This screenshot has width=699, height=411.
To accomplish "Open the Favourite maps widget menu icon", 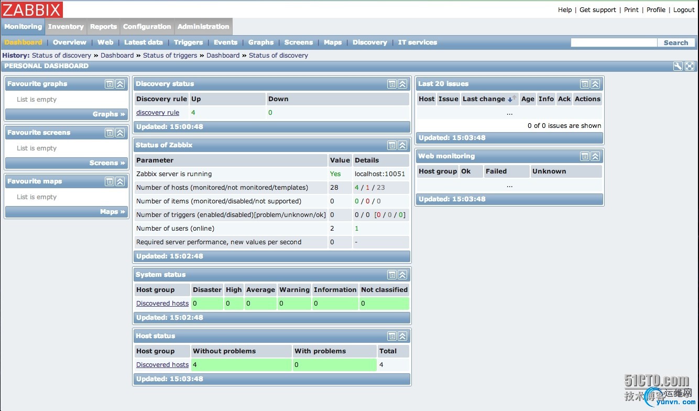I will pyautogui.click(x=110, y=181).
